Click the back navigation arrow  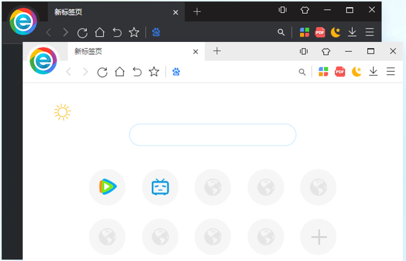[x=68, y=72]
